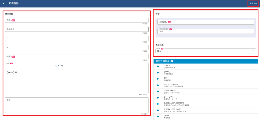Select the Cc input field
The height and width of the screenshot is (120, 260).
[77, 38]
